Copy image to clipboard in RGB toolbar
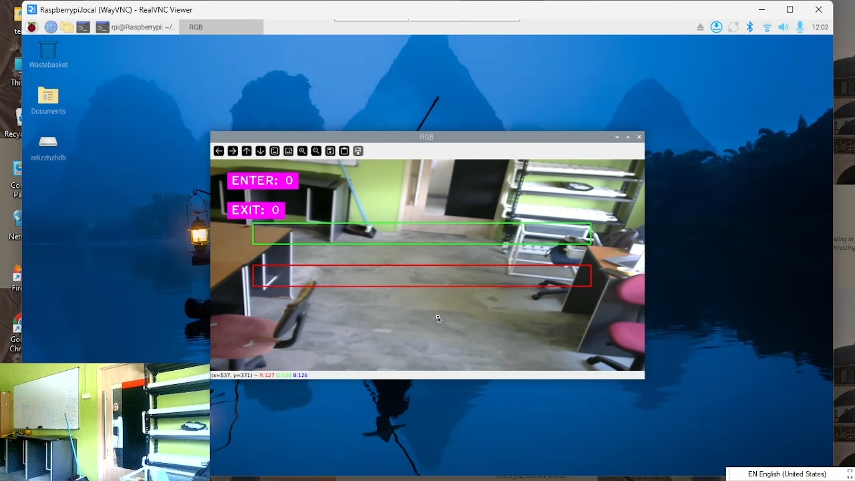 345,151
